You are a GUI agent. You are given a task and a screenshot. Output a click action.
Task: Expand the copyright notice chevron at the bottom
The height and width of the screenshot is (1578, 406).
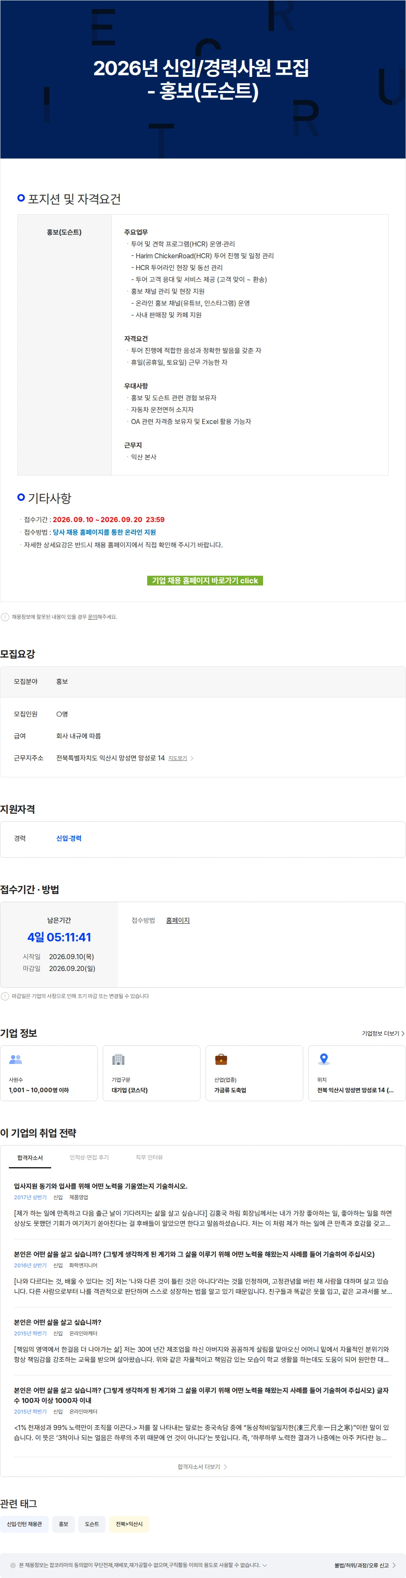point(265,1565)
